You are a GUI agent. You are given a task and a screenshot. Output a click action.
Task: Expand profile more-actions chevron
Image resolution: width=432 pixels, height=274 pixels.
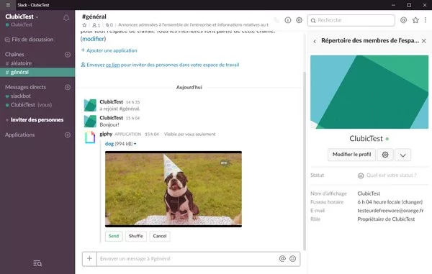(402, 155)
